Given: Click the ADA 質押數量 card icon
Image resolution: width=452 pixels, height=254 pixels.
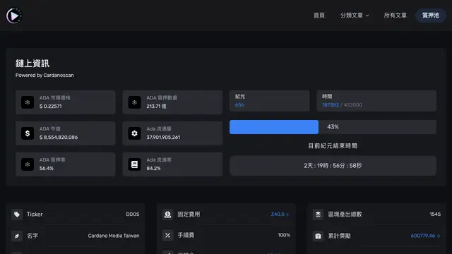Looking at the screenshot, I should pyautogui.click(x=134, y=102).
